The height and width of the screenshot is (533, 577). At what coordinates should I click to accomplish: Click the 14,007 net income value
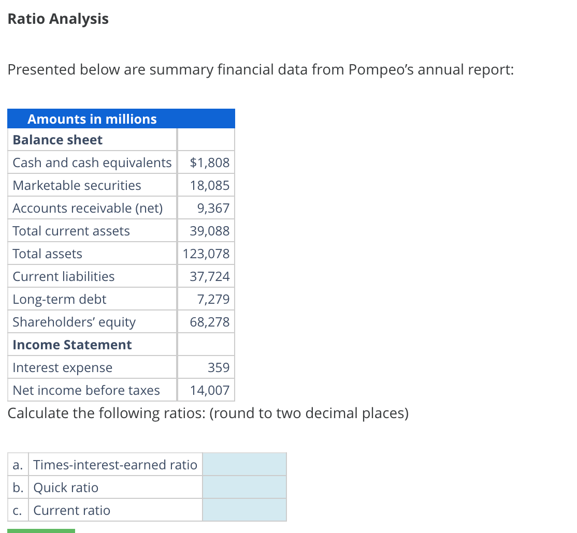click(x=209, y=390)
